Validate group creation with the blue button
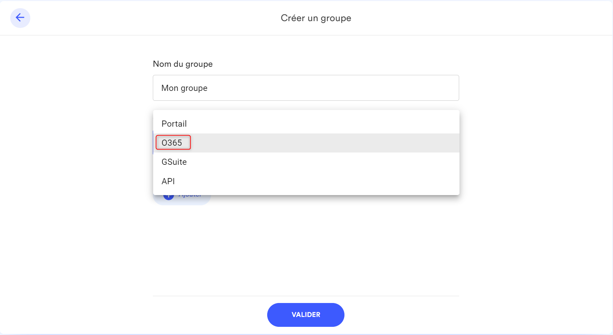This screenshot has height=335, width=613. coord(305,315)
